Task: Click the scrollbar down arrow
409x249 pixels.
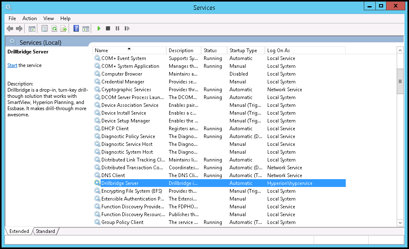Action: [400, 223]
